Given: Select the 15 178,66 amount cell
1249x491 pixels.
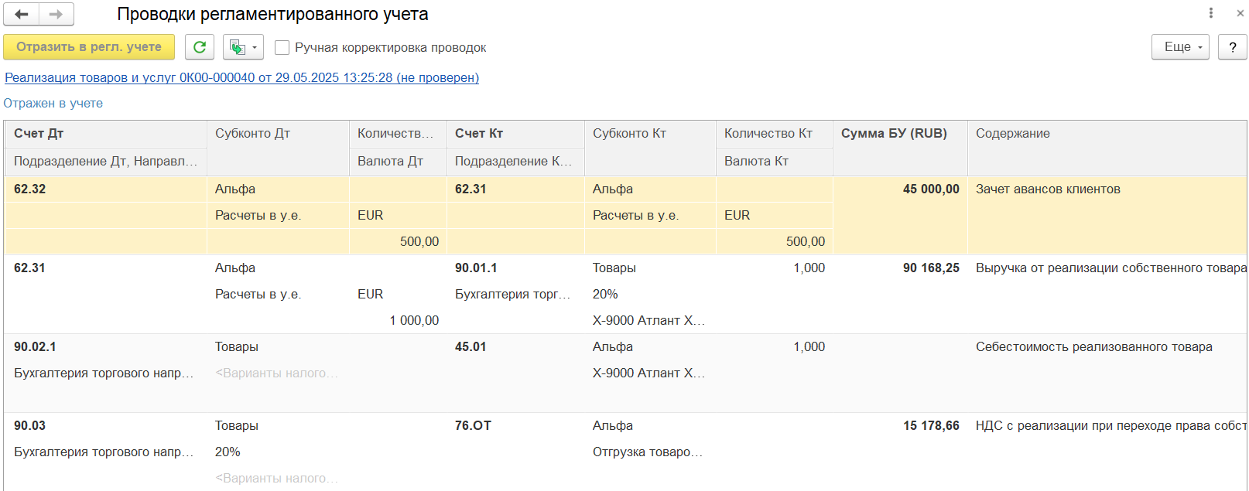Looking at the screenshot, I should (931, 425).
